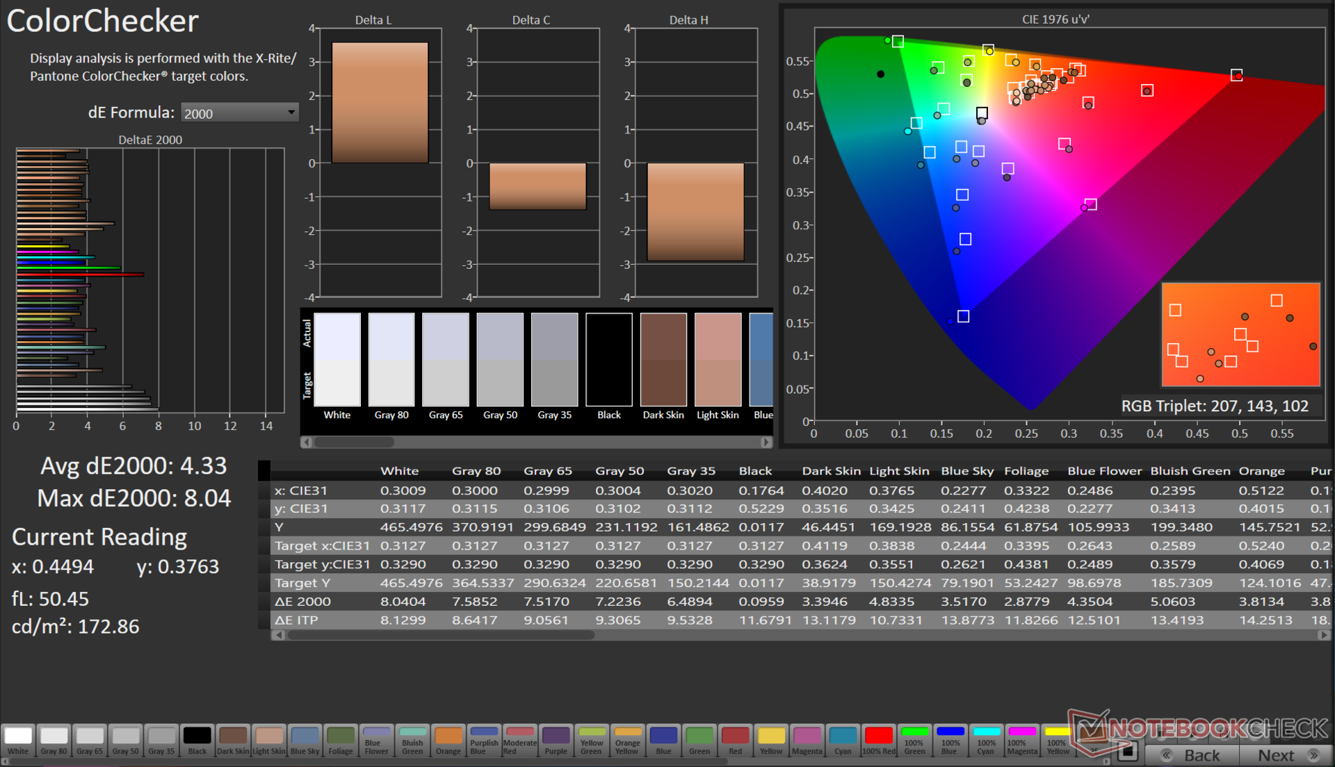Select the Black patch button
Screen dimensions: 1335x767
197,740
